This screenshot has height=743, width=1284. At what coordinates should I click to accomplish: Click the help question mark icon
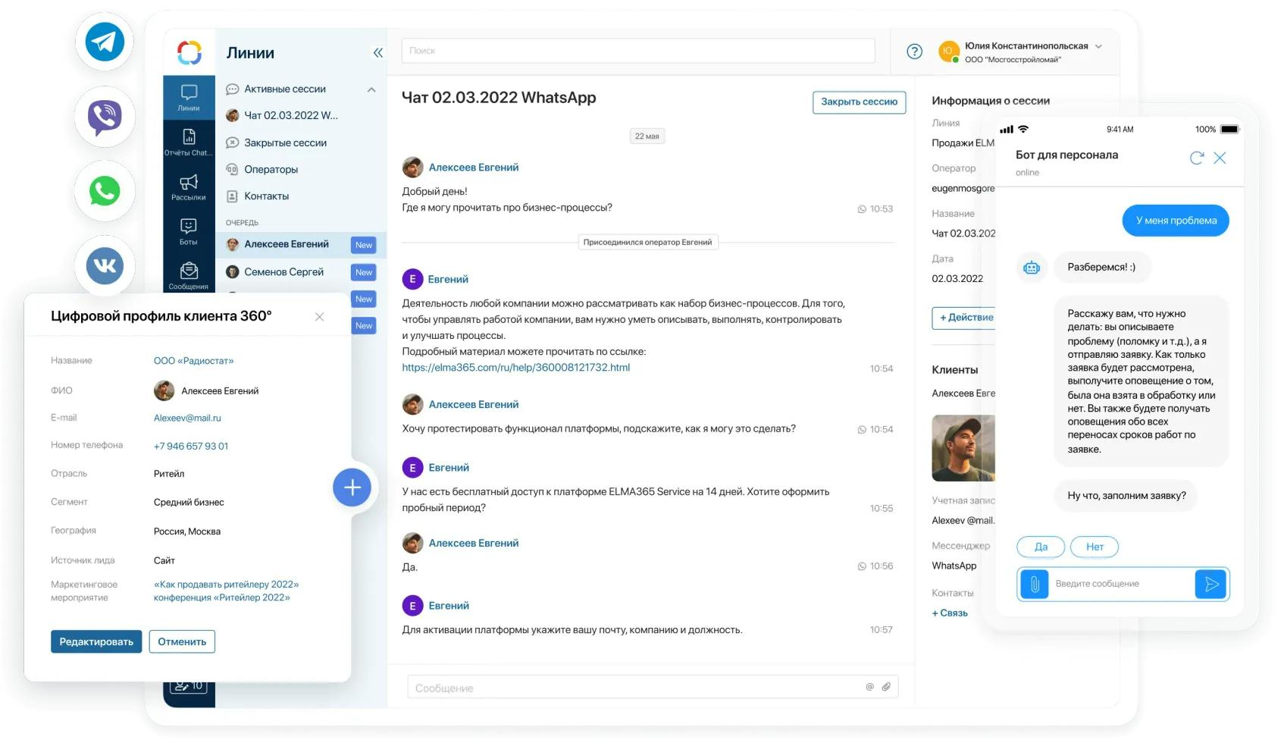pos(913,52)
